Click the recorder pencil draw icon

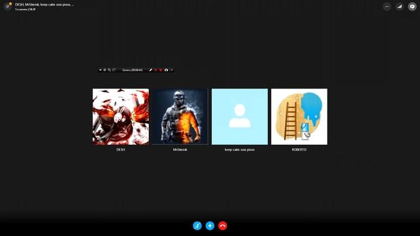150,70
